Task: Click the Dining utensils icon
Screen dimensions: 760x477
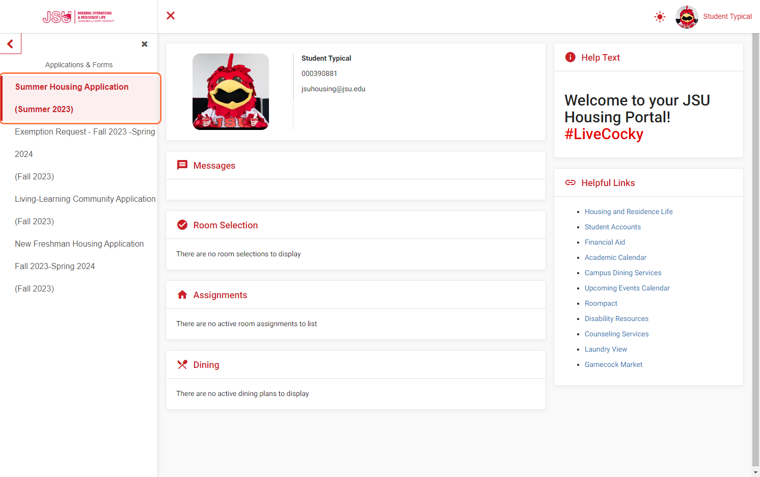Action: tap(182, 364)
